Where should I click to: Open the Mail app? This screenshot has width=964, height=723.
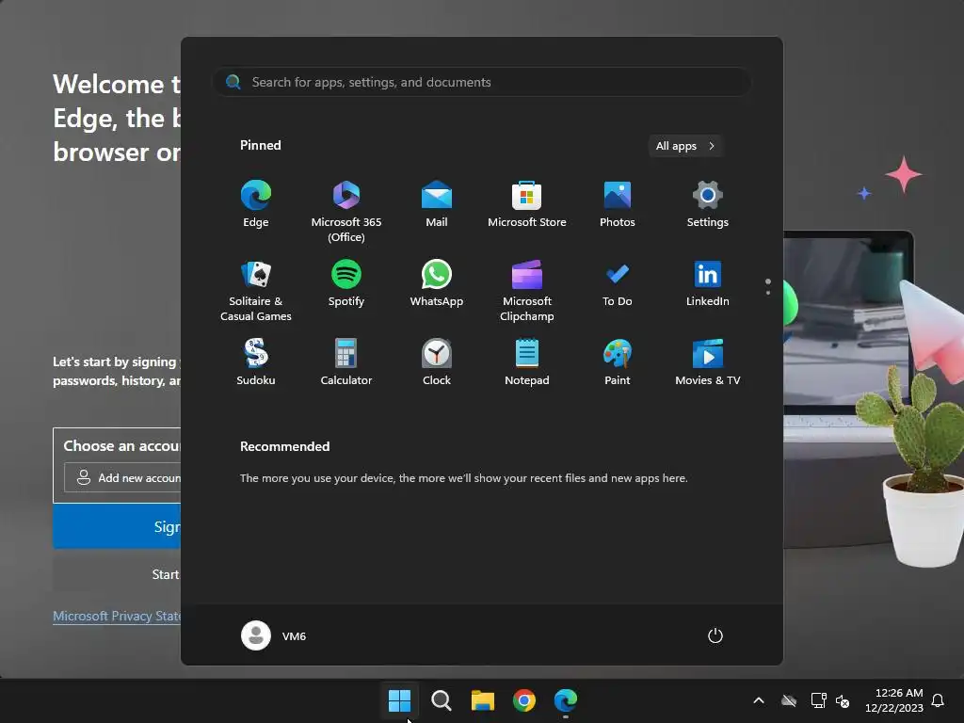click(x=437, y=204)
